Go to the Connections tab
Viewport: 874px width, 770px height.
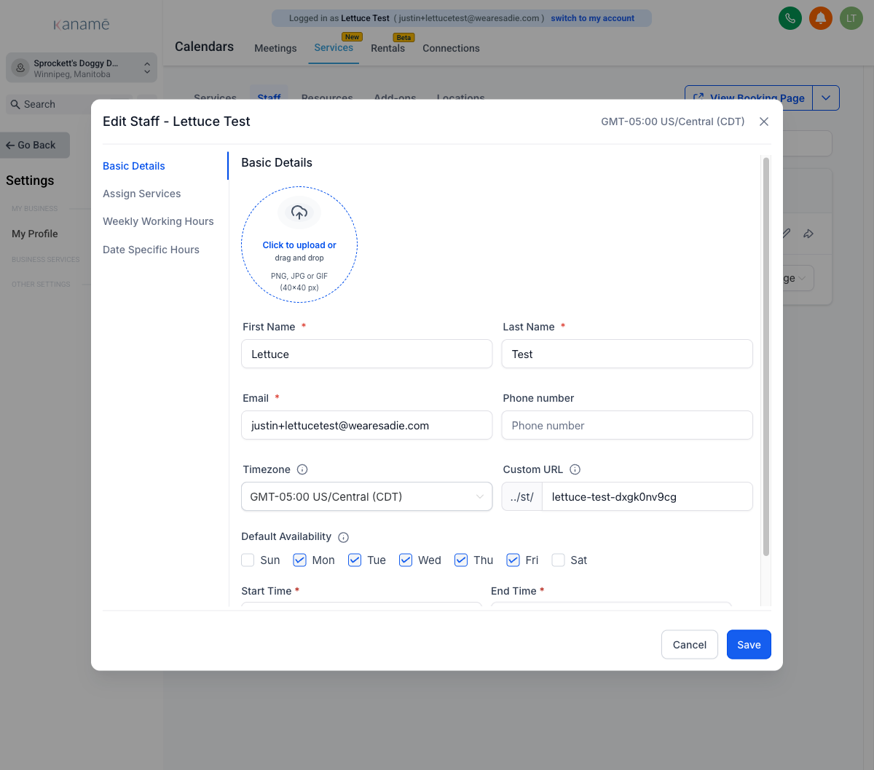point(451,48)
